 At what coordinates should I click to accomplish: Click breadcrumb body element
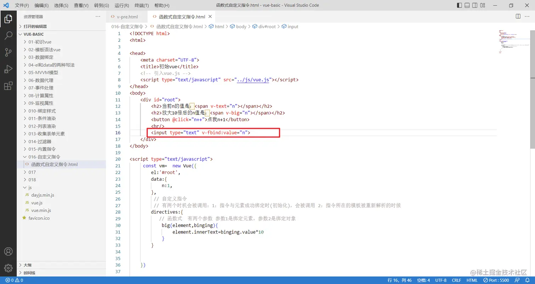coord(238,27)
